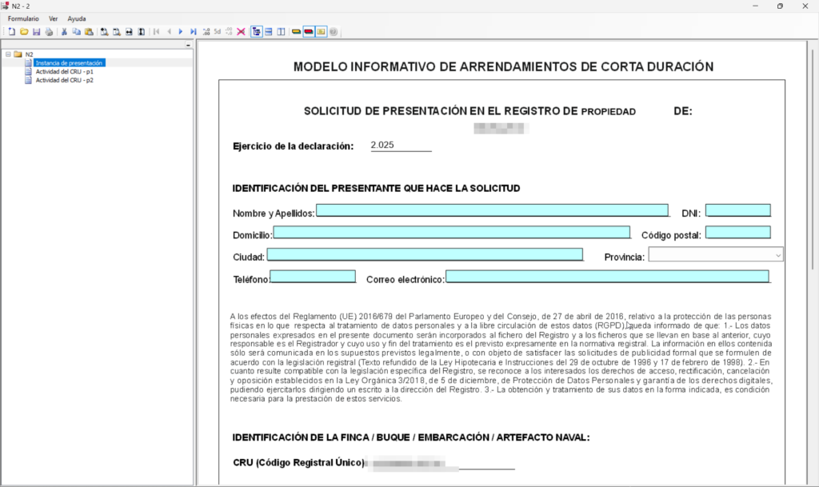The image size is (819, 487).
Task: Open the Formulario menu
Action: pyautogui.click(x=23, y=18)
